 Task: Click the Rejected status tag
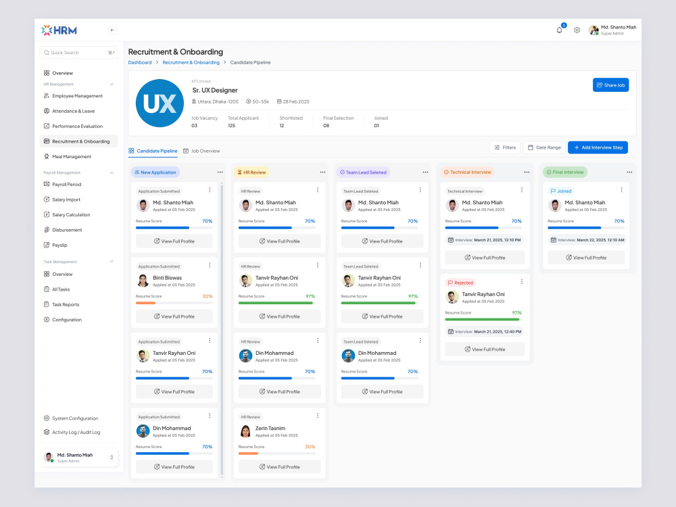coord(460,283)
